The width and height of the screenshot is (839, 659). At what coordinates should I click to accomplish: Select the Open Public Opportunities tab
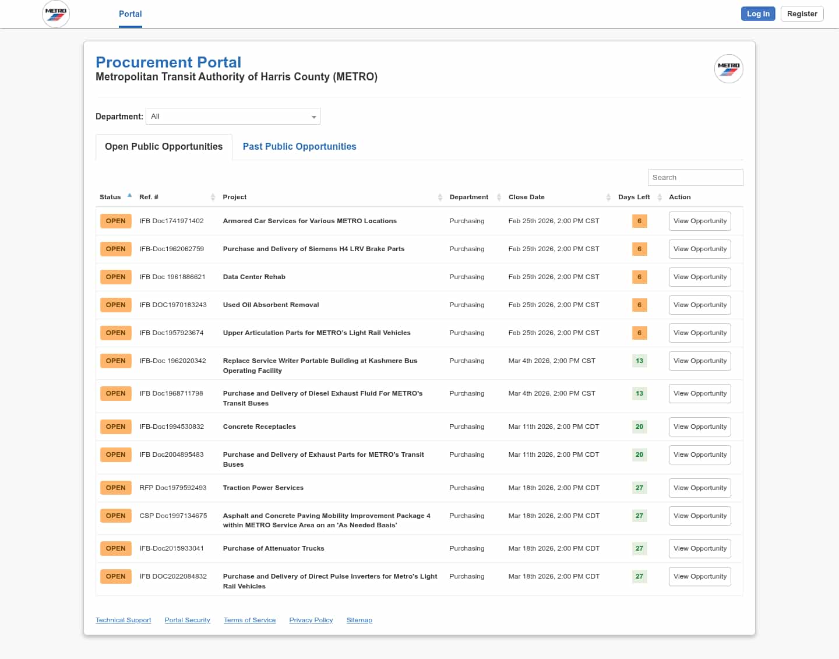(x=164, y=147)
